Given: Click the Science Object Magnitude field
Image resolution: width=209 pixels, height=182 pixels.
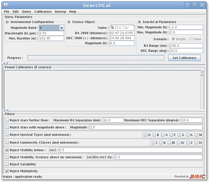Looking at the screenshot, I should click(122, 43).
